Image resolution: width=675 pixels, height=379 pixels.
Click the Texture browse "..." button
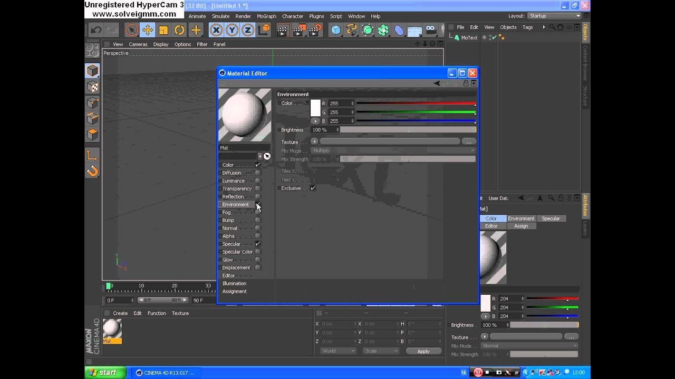click(468, 142)
